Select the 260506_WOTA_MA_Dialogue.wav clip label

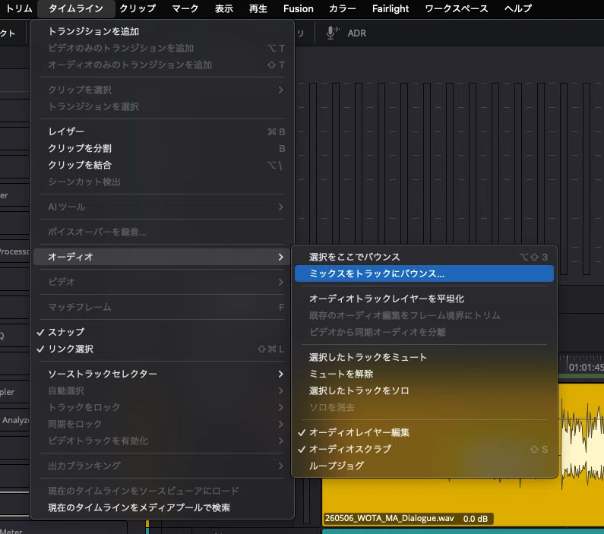click(390, 518)
